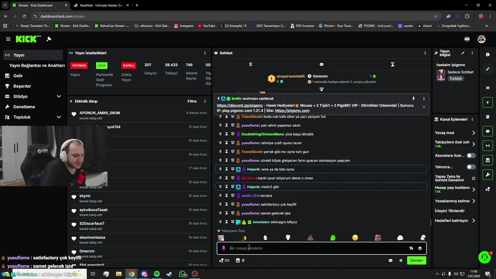The height and width of the screenshot is (279, 496).
Task: Open Yayın Bağlantısı ve Anahtarı page
Action: [37, 65]
